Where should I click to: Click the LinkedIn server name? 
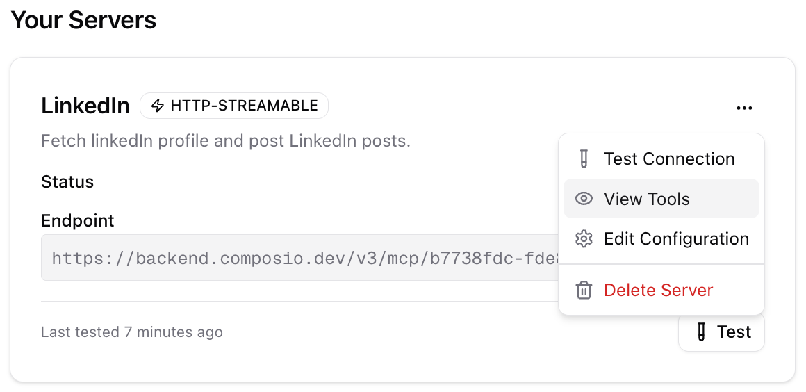coord(85,106)
